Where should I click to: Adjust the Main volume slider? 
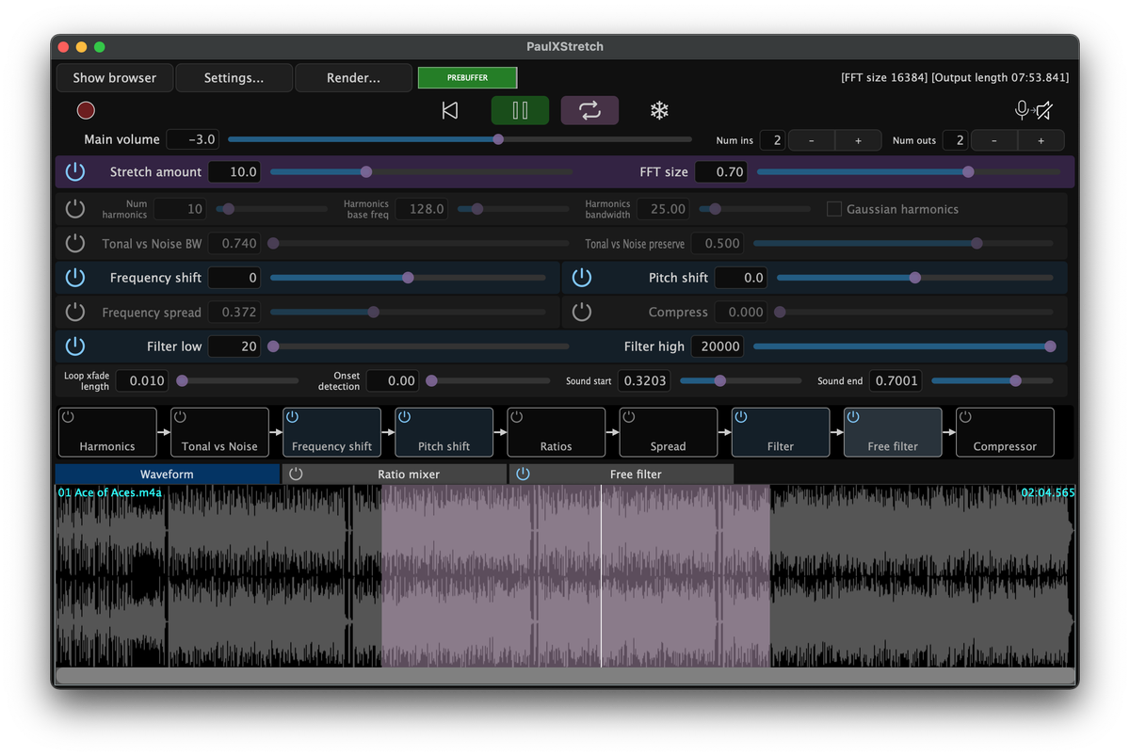point(498,139)
